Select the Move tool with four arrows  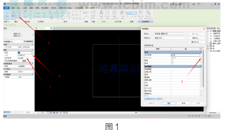[51, 17]
